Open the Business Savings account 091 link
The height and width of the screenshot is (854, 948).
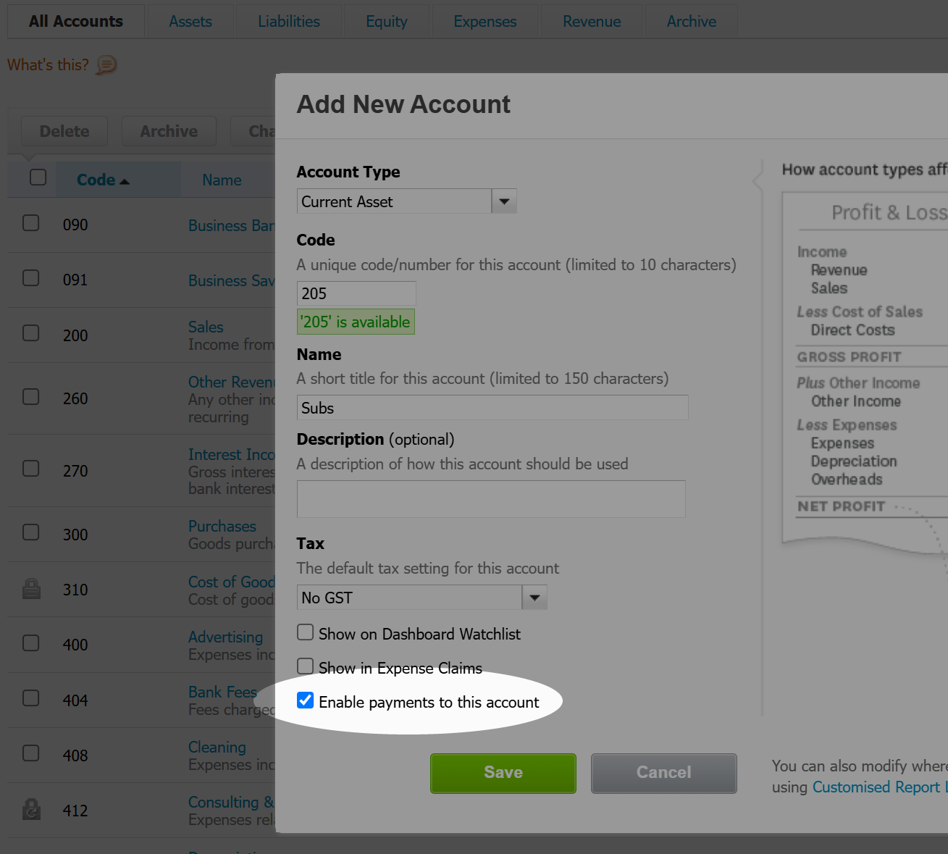231,281
